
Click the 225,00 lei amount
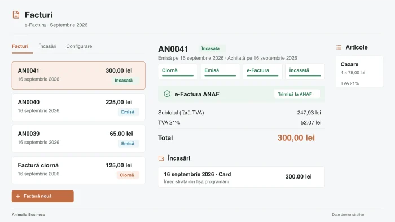click(119, 102)
